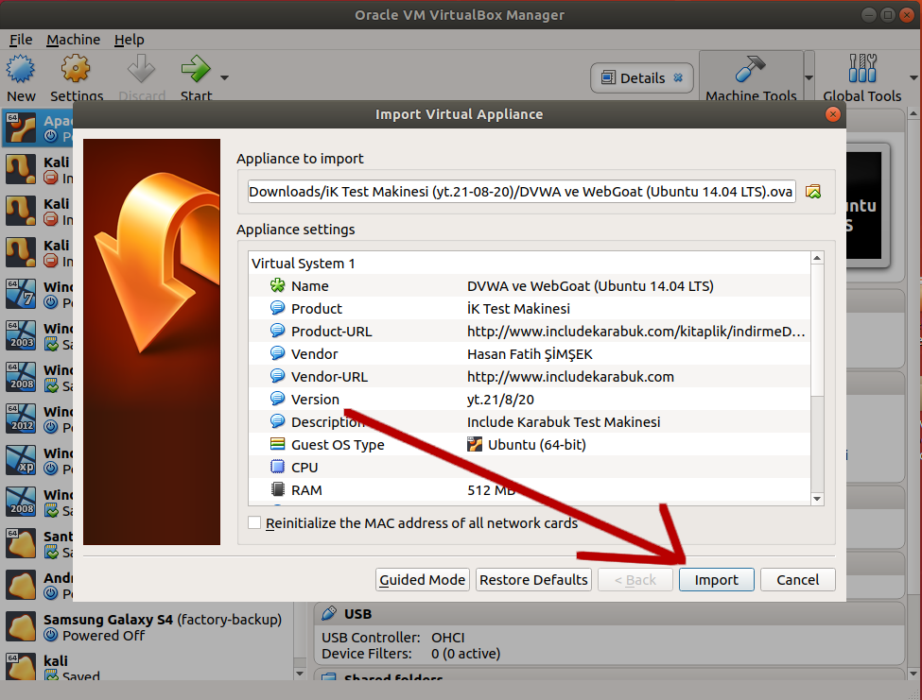Open the Start button dropdown arrow

[225, 77]
